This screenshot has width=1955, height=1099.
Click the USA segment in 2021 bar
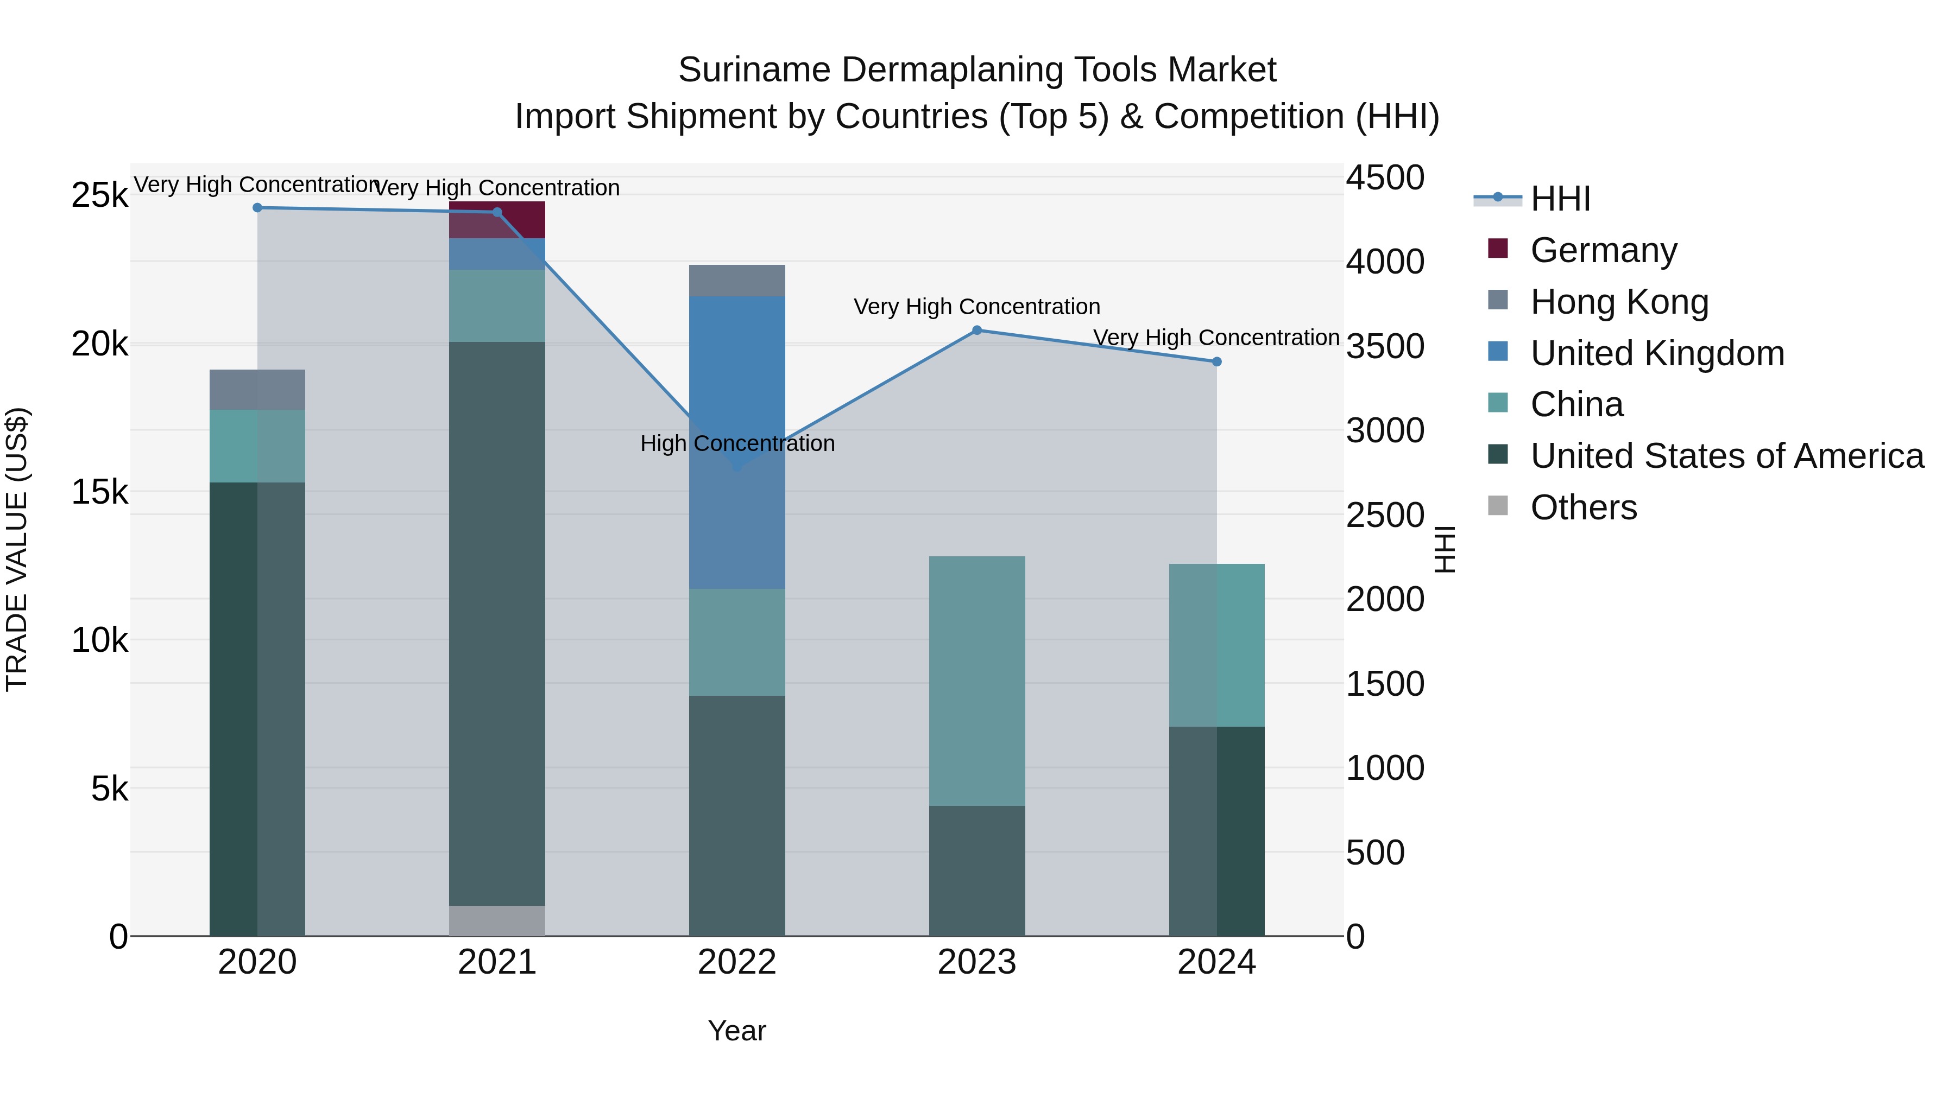coord(497,624)
